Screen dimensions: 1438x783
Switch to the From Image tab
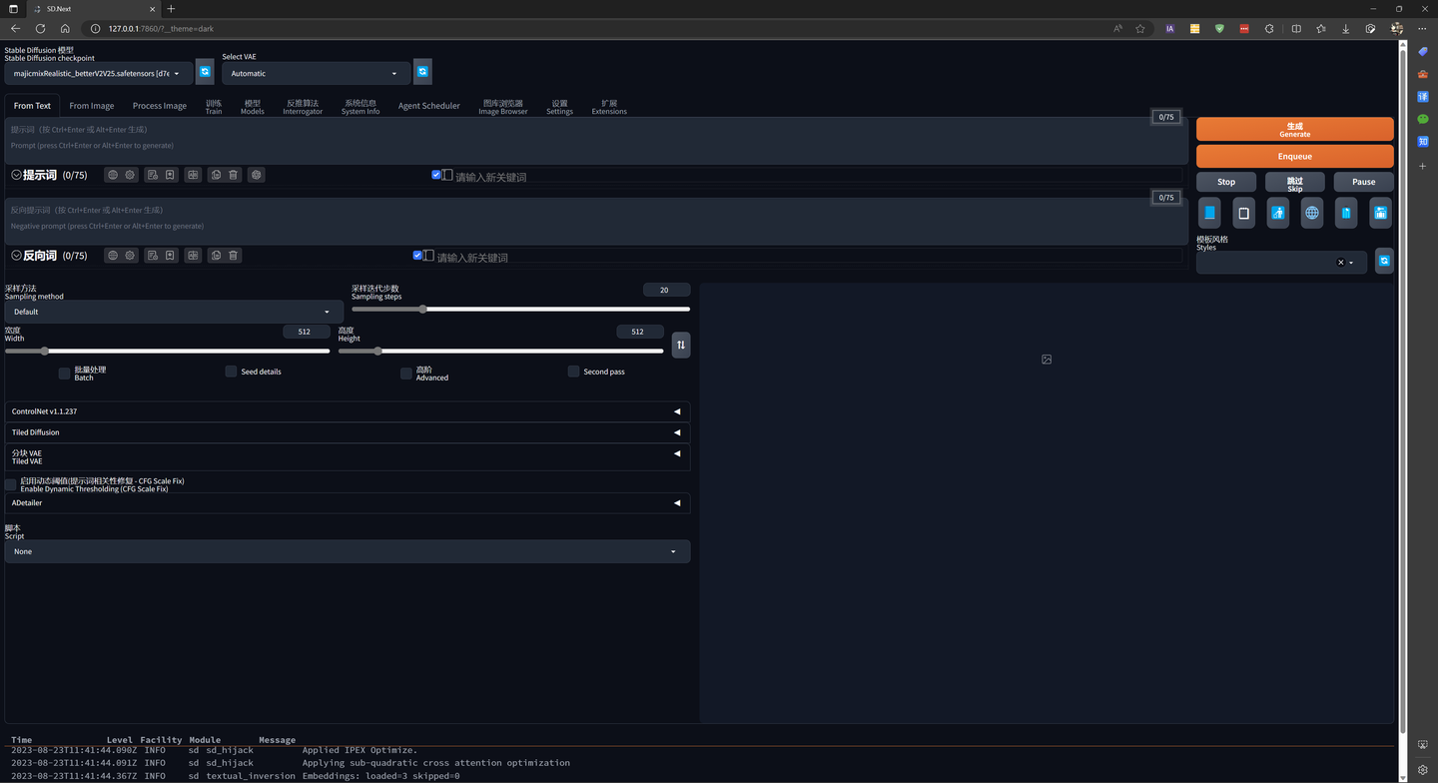tap(91, 106)
